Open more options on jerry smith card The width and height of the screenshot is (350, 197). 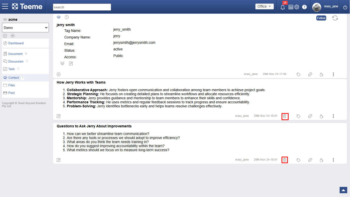point(333,74)
